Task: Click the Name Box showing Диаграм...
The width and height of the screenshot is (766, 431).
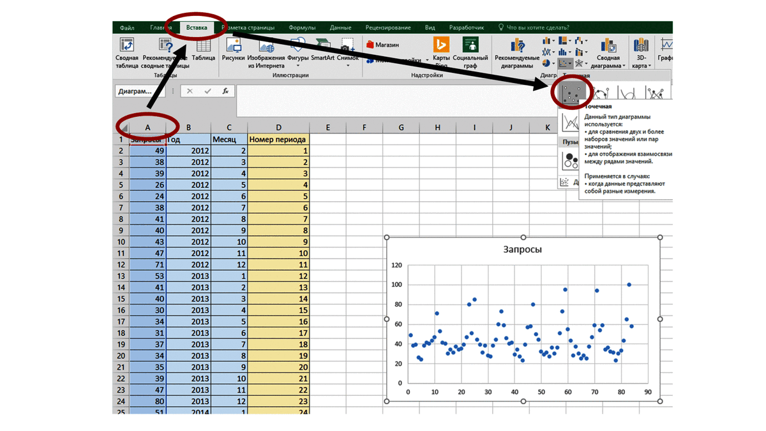Action: tap(140, 91)
